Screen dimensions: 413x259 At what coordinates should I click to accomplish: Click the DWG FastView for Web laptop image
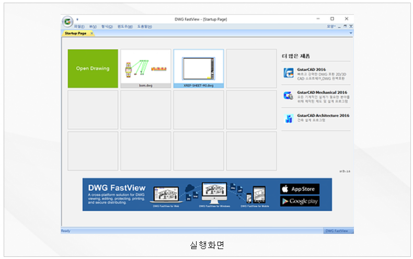pos(166,195)
